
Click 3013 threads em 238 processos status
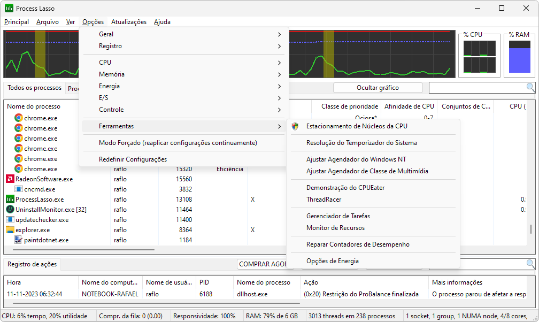tap(352, 316)
